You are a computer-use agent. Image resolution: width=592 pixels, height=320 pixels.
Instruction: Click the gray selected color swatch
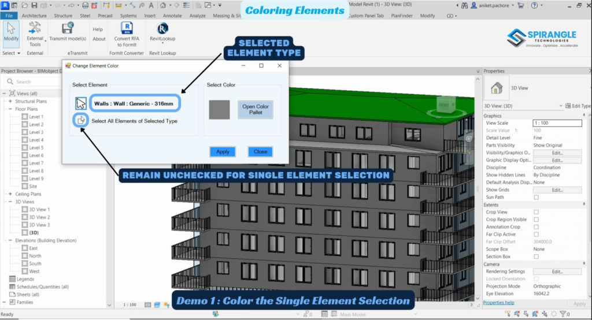click(219, 110)
